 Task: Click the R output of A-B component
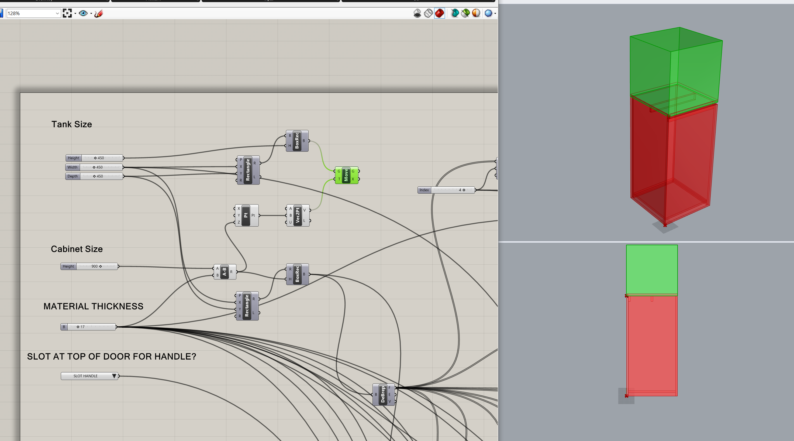pos(232,272)
